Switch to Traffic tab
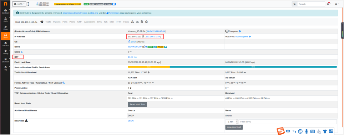This screenshot has height=135, width=344. pos(48,22)
